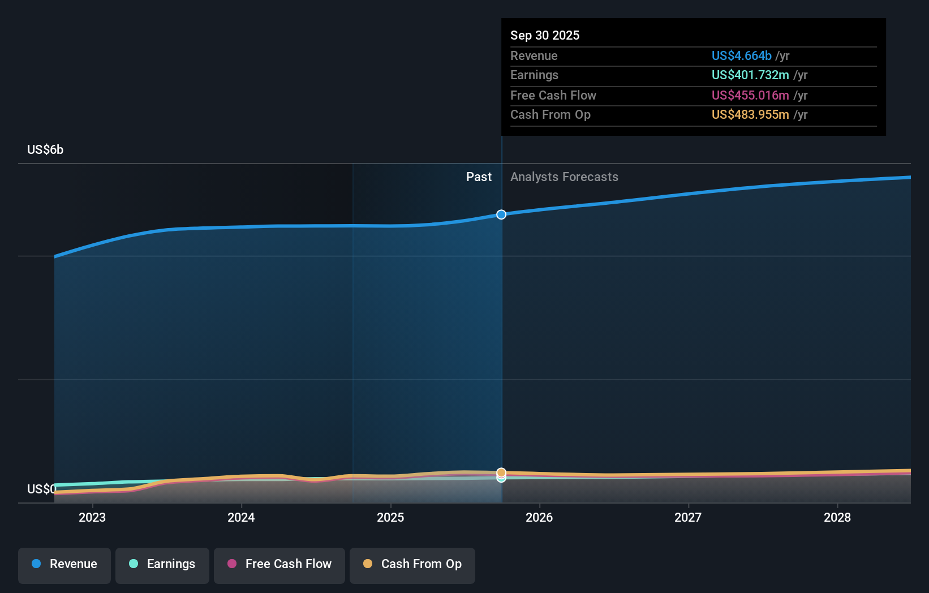Click the blue Revenue dot icon in legend

click(x=36, y=564)
